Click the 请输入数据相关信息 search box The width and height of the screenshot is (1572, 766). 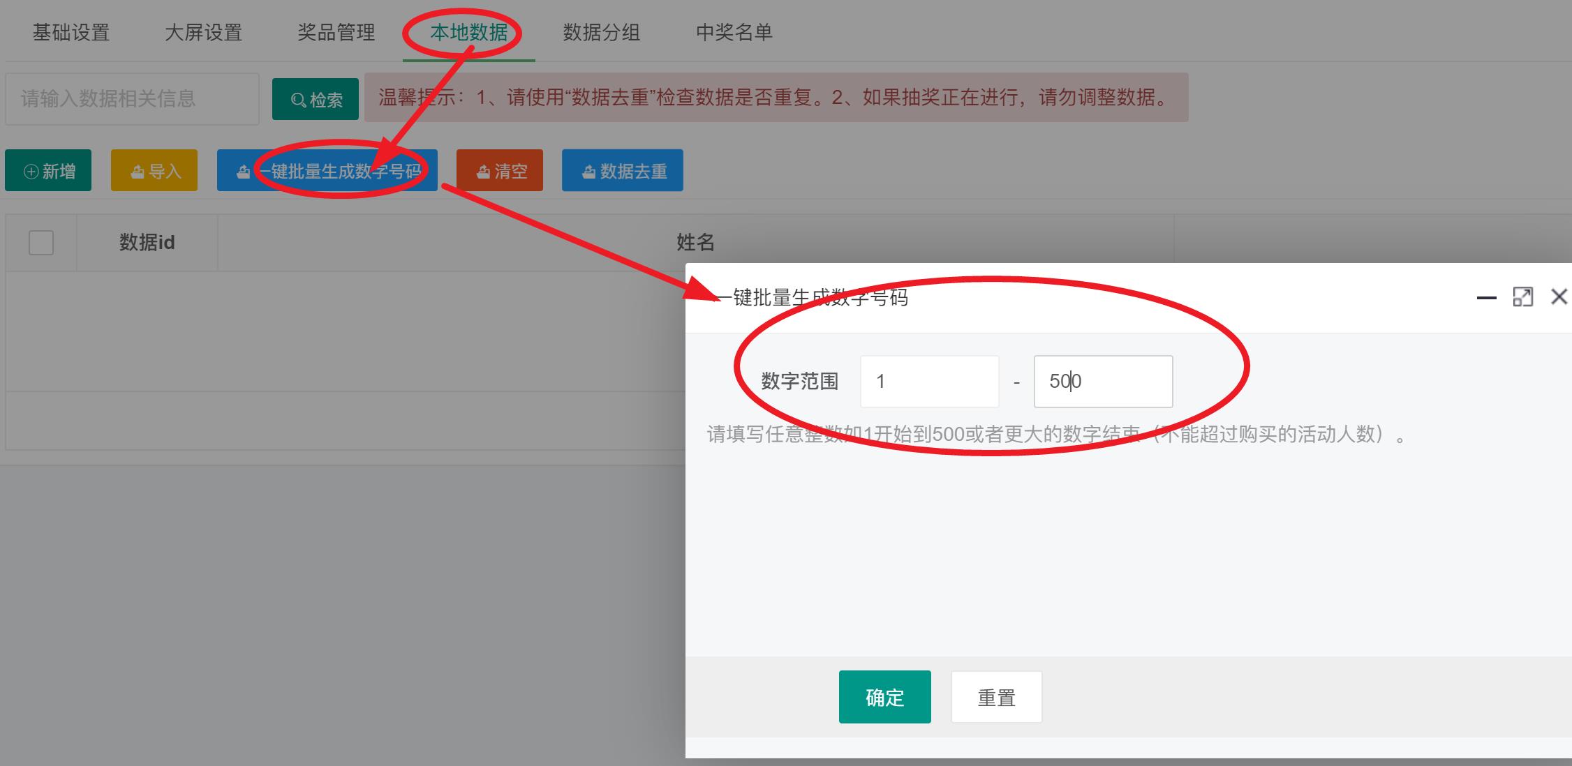[x=132, y=99]
